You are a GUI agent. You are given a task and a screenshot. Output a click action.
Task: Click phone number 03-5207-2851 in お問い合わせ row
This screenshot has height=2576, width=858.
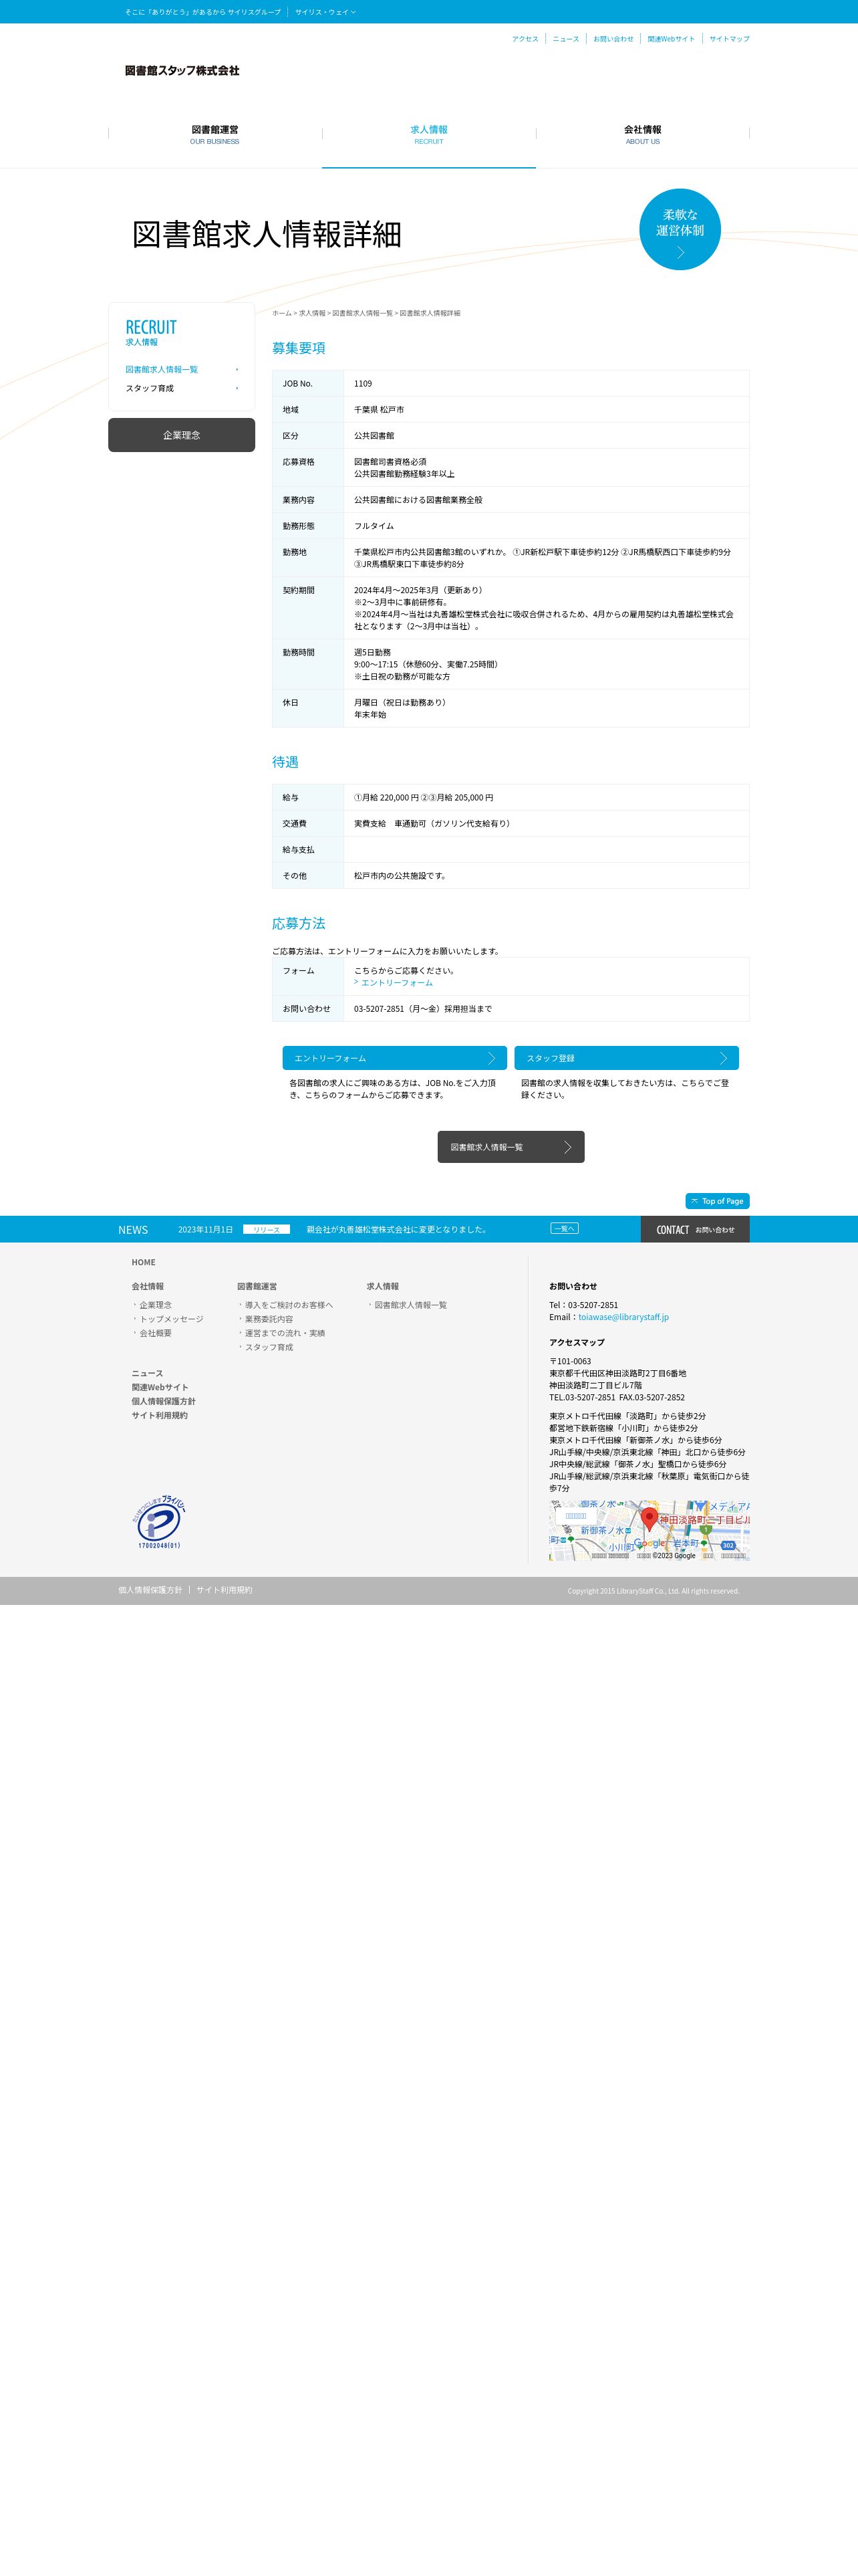(380, 1009)
